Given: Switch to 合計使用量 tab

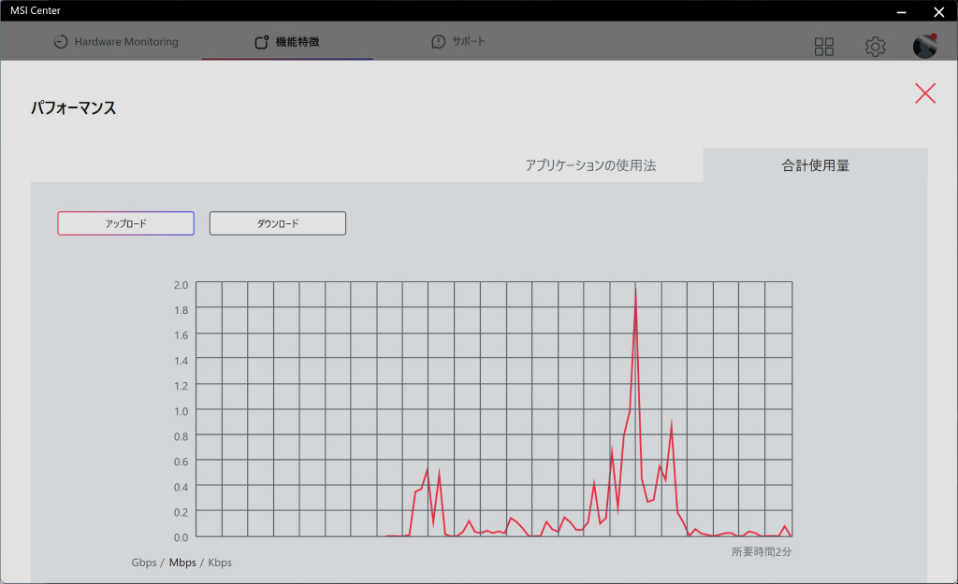Looking at the screenshot, I should pyautogui.click(x=815, y=165).
